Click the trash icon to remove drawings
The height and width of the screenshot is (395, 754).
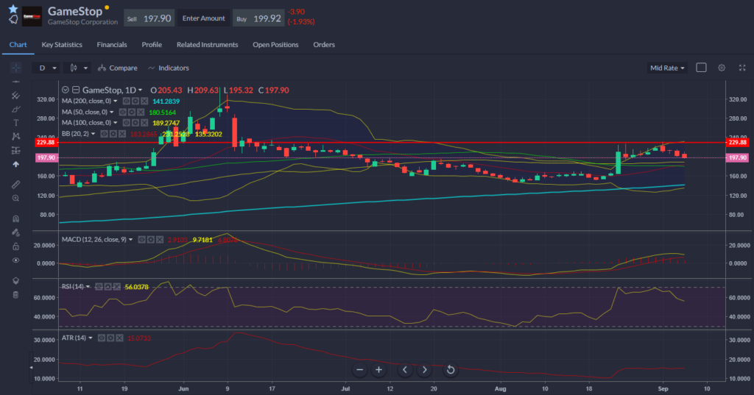click(15, 295)
